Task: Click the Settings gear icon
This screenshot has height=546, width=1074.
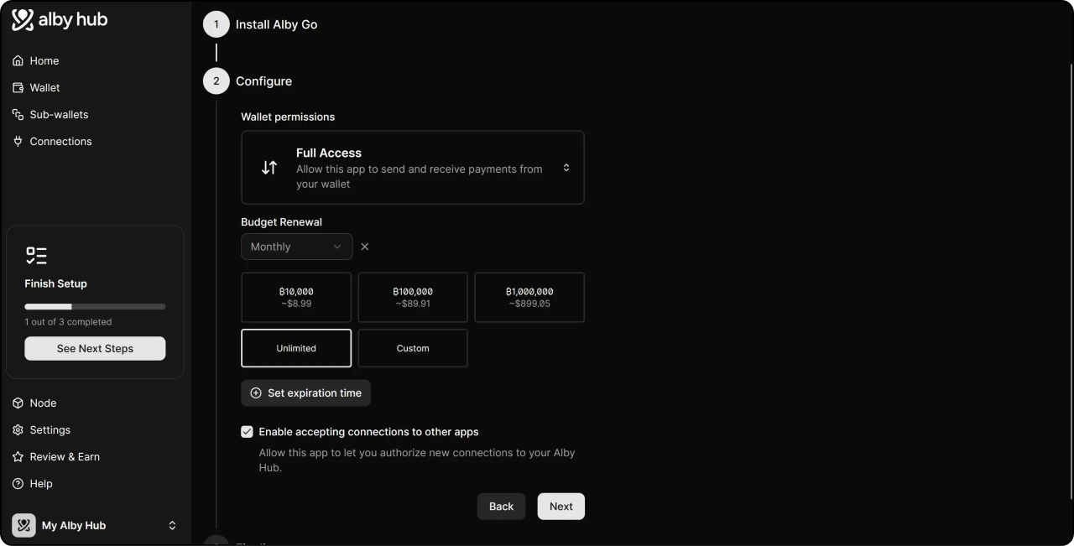Action: tap(18, 430)
